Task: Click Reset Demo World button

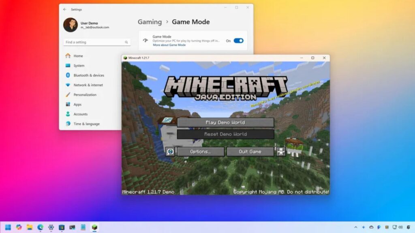Action: [225, 134]
